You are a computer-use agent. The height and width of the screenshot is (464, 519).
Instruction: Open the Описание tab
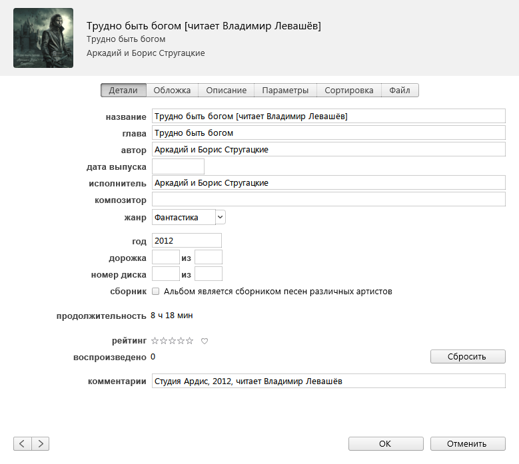[x=226, y=91]
